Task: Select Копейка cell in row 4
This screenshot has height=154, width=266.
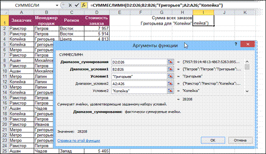Action: pyautogui.click(x=21, y=39)
